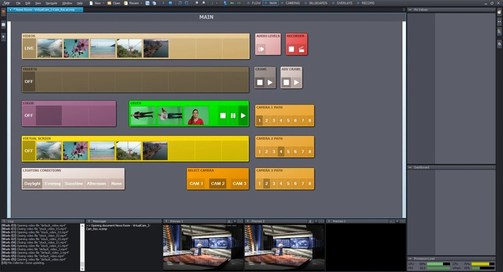Viewport: 503px width, 272px height.
Task: Click the Recorder clapperboard icon
Action: (x=302, y=49)
